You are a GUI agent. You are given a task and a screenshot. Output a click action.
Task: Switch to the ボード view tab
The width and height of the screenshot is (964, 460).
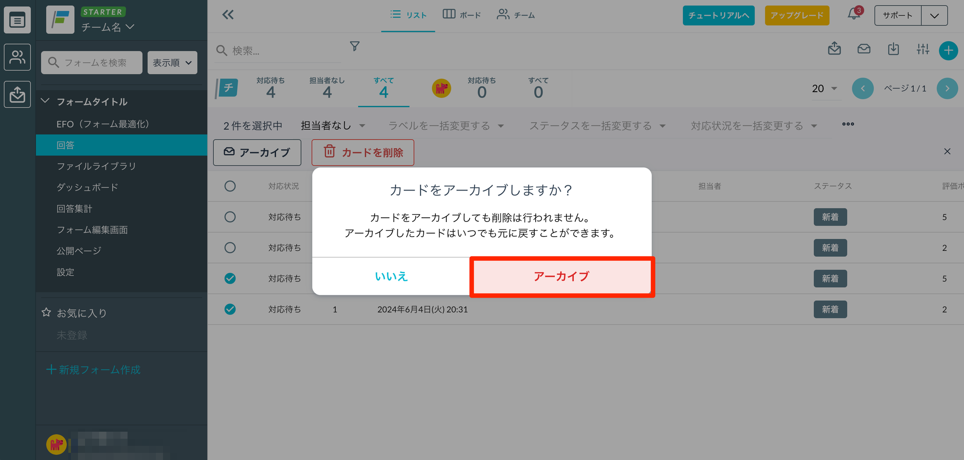(462, 15)
